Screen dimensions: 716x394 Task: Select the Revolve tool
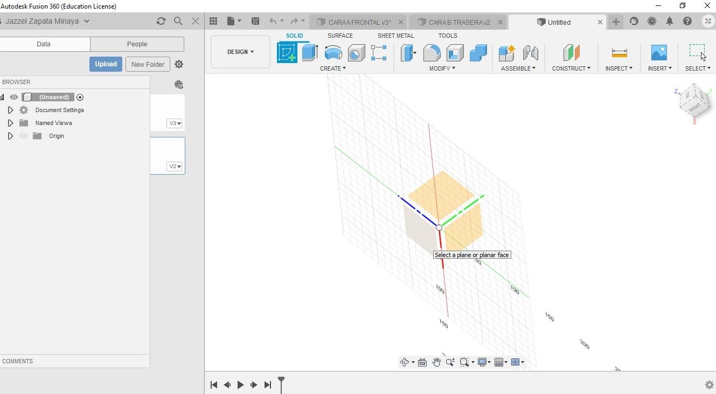coord(333,53)
